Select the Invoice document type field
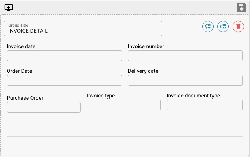The image size is (250, 157). point(204,105)
